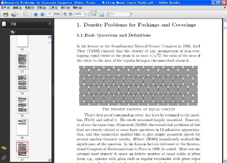Click the document scrollbar down arrow
The width and height of the screenshot is (227, 163).
pyautogui.click(x=225, y=161)
